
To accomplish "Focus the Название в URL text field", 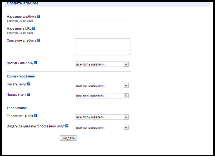I will click(102, 30).
